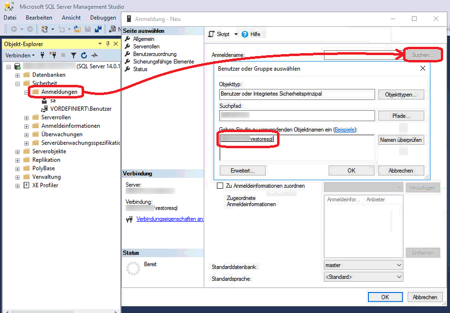450x313 pixels.
Task: Select the Benutzerzuordnung page
Action: [x=154, y=54]
